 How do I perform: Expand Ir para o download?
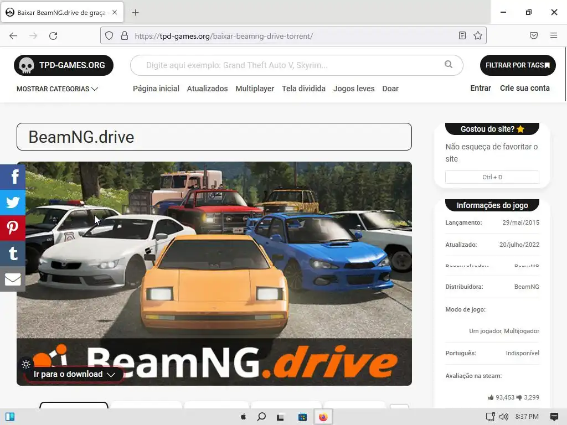point(74,374)
